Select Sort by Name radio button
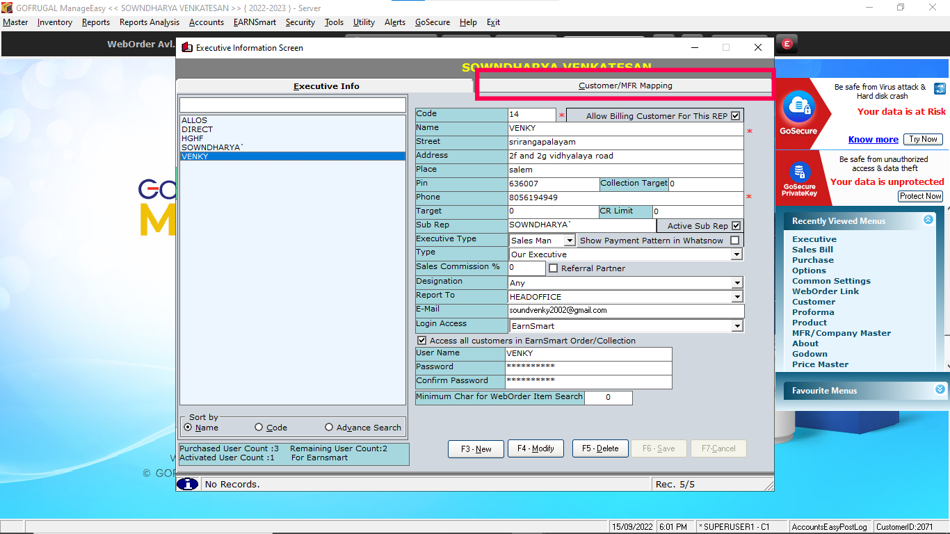950x534 pixels. 188,428
